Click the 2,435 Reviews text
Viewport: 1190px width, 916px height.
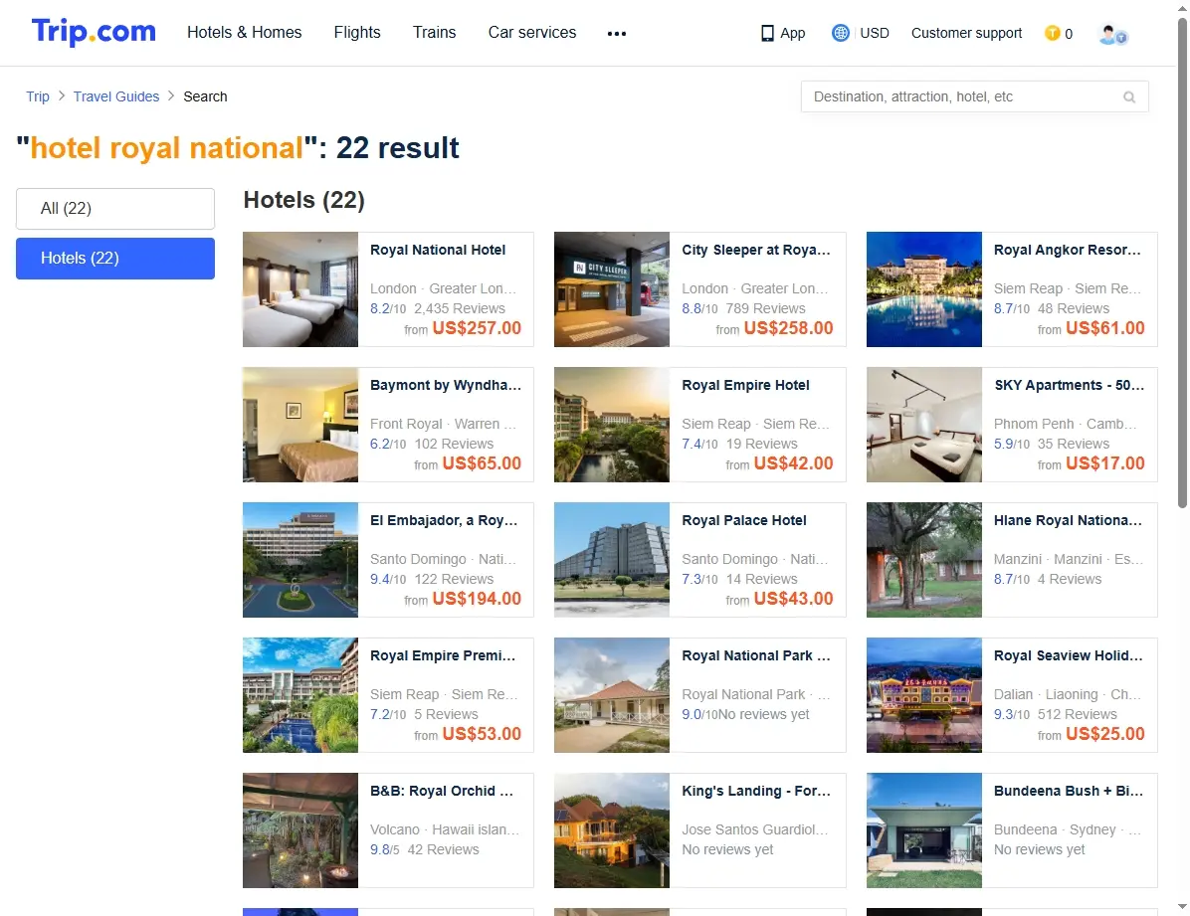point(459,308)
